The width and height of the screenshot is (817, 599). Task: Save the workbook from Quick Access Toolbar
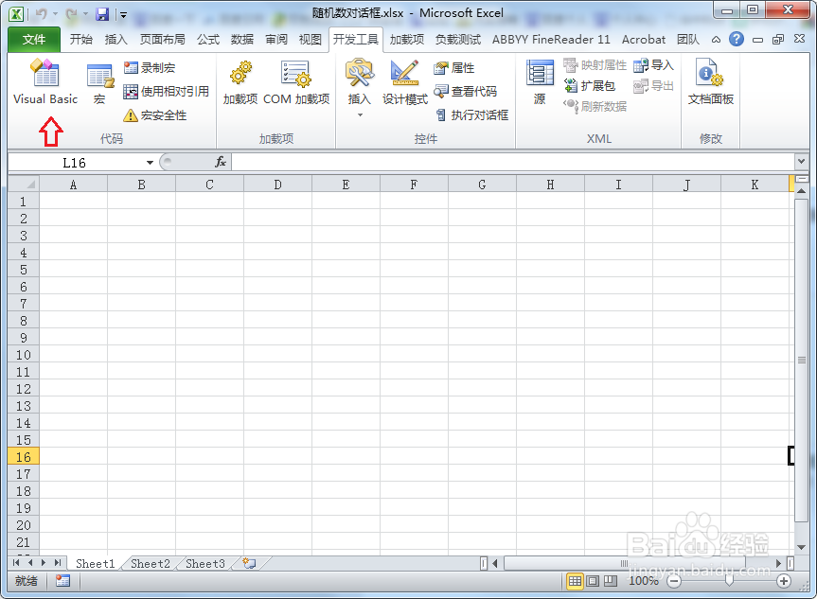tap(102, 14)
